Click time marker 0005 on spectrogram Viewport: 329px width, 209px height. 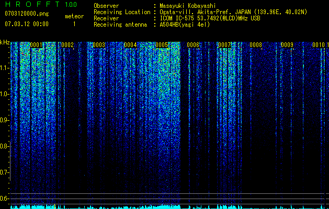pyautogui.click(x=162, y=45)
